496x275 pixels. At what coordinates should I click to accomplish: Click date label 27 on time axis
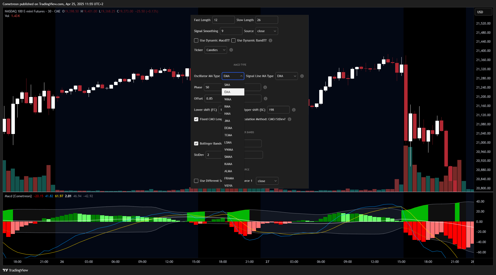coord(267,262)
